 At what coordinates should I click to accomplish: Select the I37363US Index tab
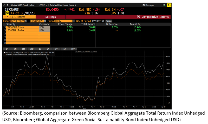pos(19,17)
